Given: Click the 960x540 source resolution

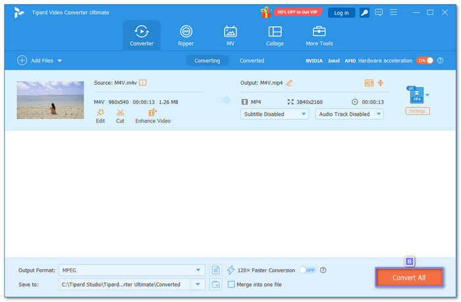Looking at the screenshot, I should (119, 102).
